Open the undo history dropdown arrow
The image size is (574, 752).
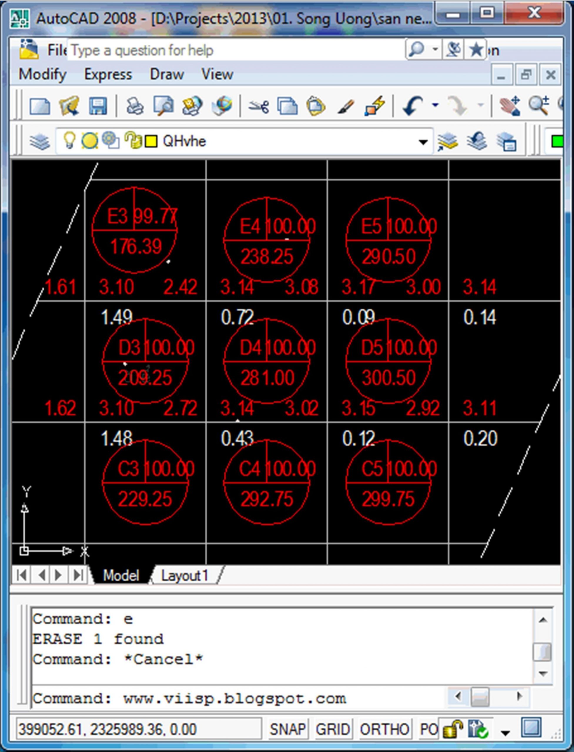(435, 105)
